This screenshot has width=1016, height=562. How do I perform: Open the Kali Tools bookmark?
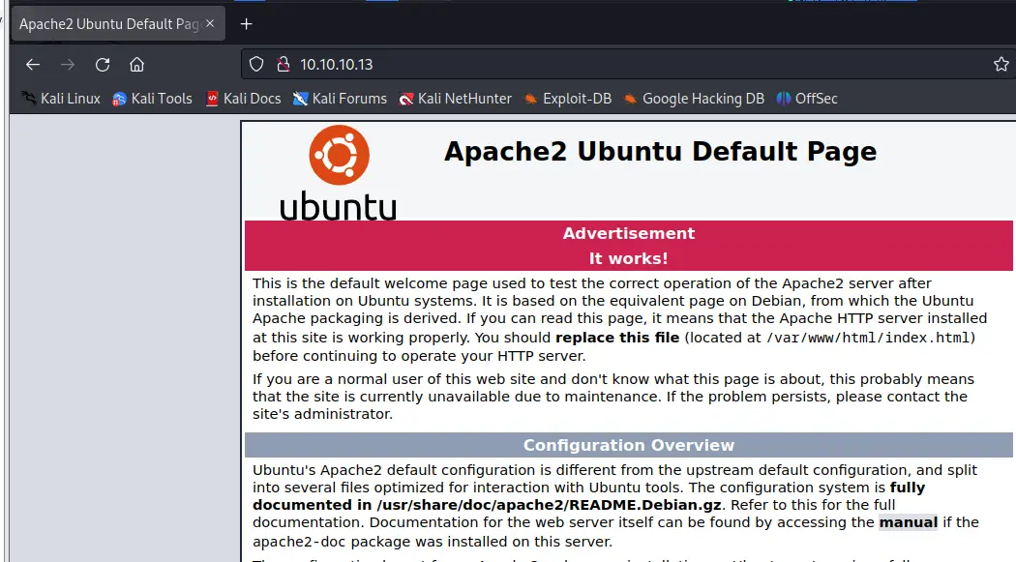point(152,99)
